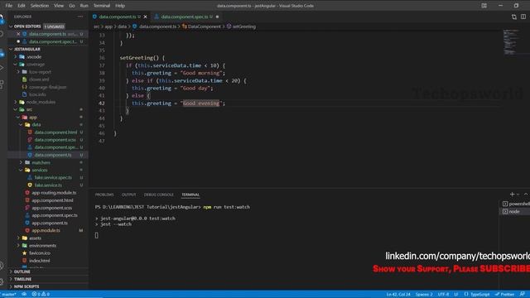Open Manage gear icon at sidebar bottom
Screen dimensions: 530x298
tap(2, 281)
